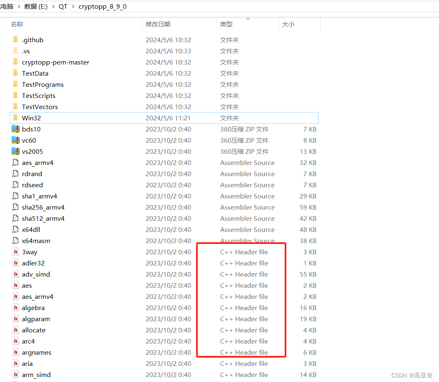
Task: Click the vs2005 ZIP archive icon
Action: coord(16,151)
